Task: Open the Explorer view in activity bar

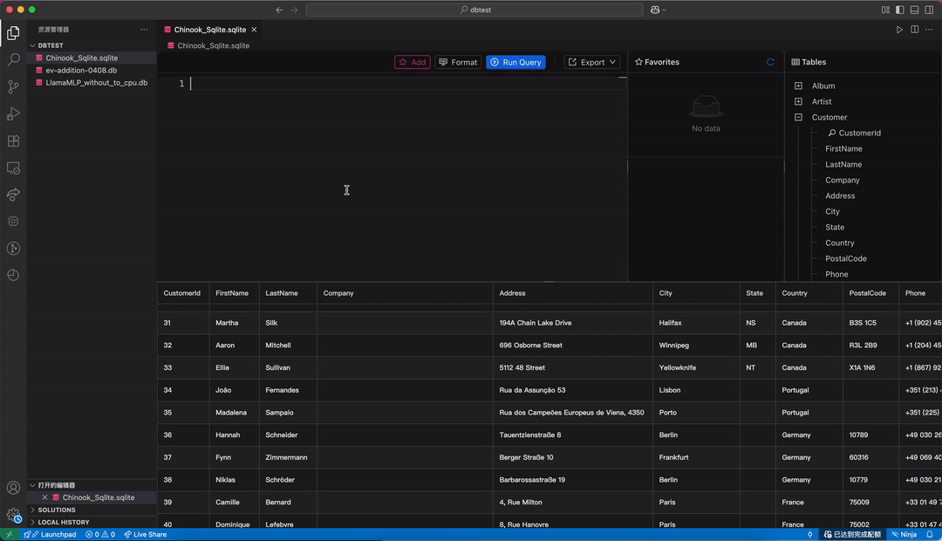Action: (x=13, y=32)
